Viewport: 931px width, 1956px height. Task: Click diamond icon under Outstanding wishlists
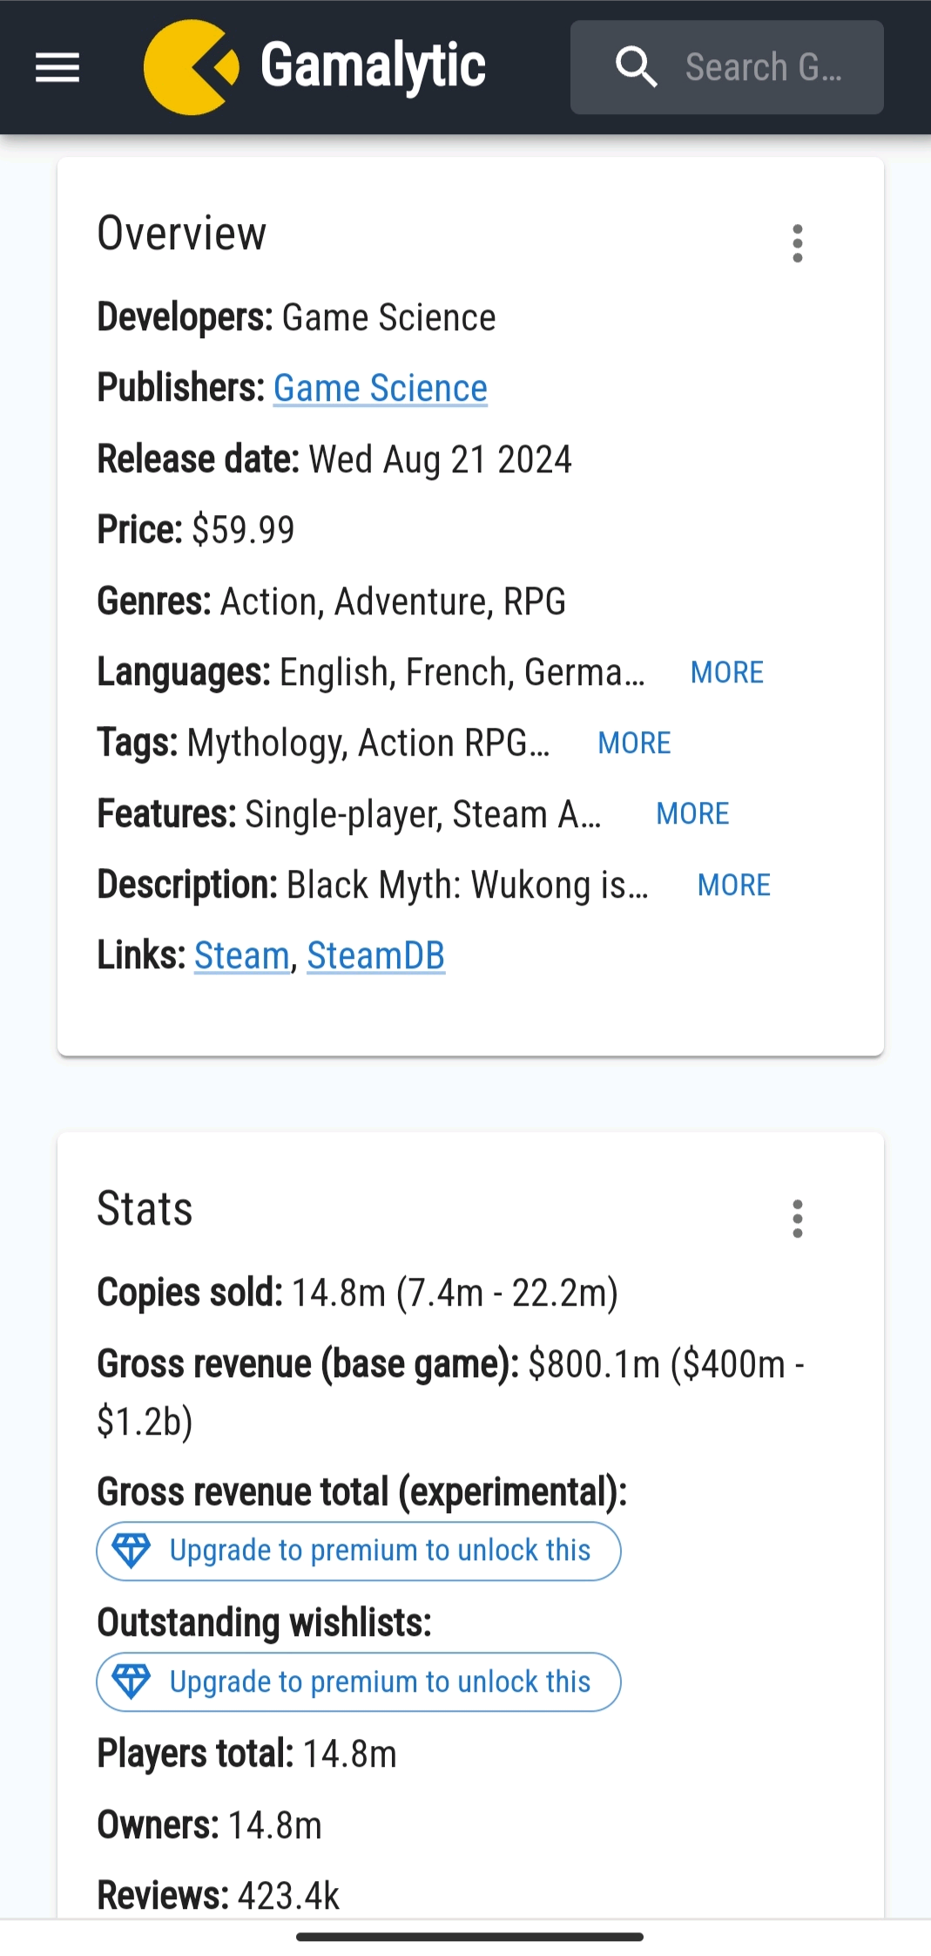[x=132, y=1681]
